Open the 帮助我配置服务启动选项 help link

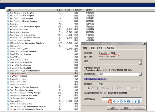point(96,79)
